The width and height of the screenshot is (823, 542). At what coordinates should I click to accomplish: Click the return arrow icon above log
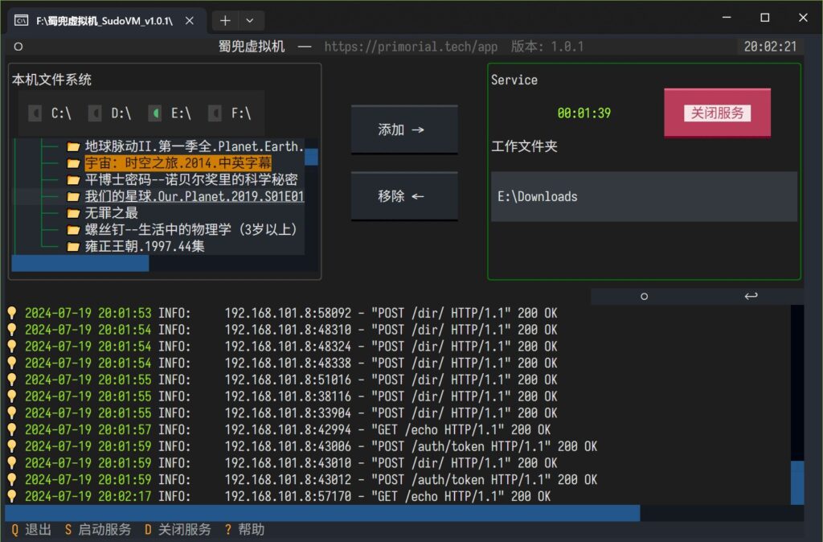(751, 296)
